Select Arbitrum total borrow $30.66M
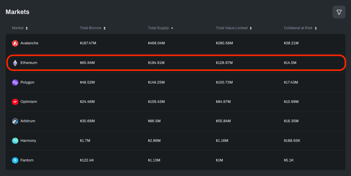 click(x=87, y=121)
